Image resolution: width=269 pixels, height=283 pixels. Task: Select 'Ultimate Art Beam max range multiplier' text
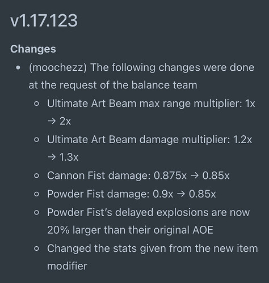[145, 104]
